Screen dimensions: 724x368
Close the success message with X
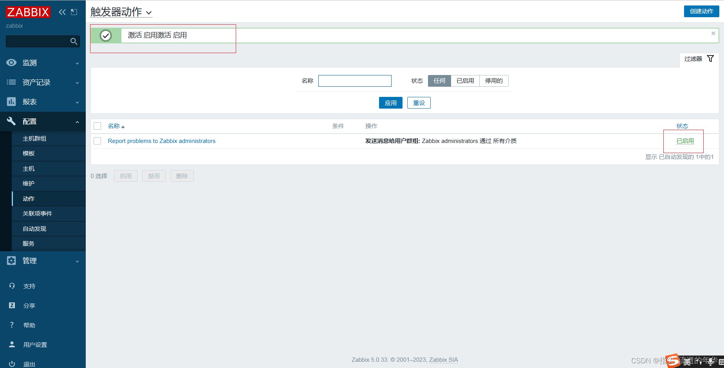click(x=713, y=33)
